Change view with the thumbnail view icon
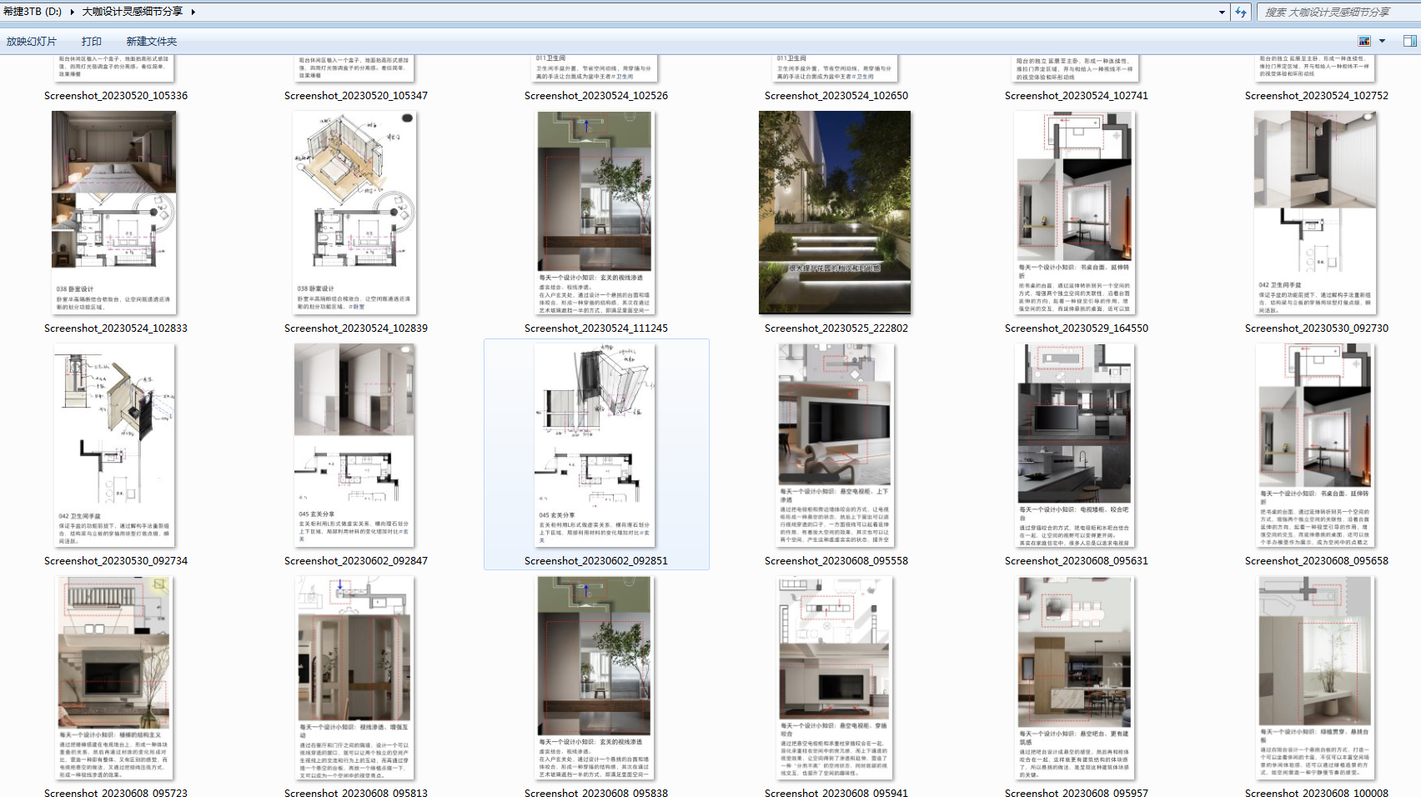 (1365, 41)
